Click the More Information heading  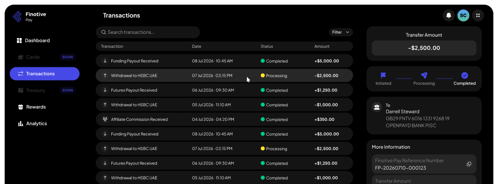click(391, 147)
